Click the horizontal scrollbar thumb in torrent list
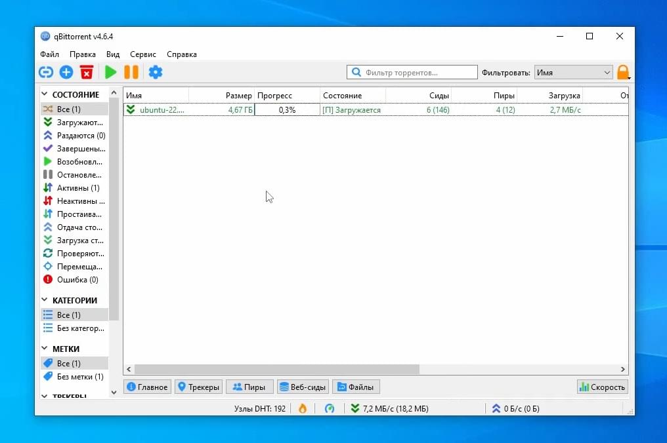Viewport: 667px width, 443px height. (277, 369)
